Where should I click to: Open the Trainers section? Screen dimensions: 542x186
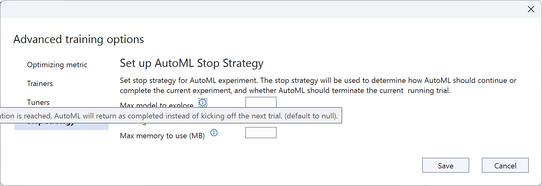click(x=40, y=84)
